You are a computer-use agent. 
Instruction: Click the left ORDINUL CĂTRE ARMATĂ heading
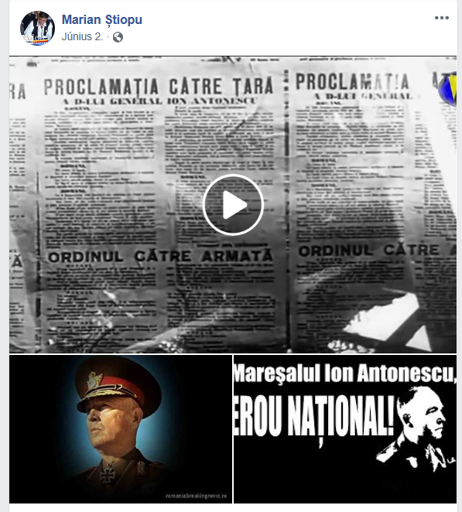[x=160, y=256]
